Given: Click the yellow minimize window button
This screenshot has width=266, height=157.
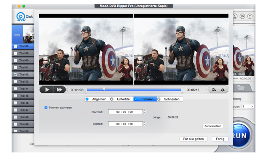Looking at the screenshot, I should (x=19, y=6).
